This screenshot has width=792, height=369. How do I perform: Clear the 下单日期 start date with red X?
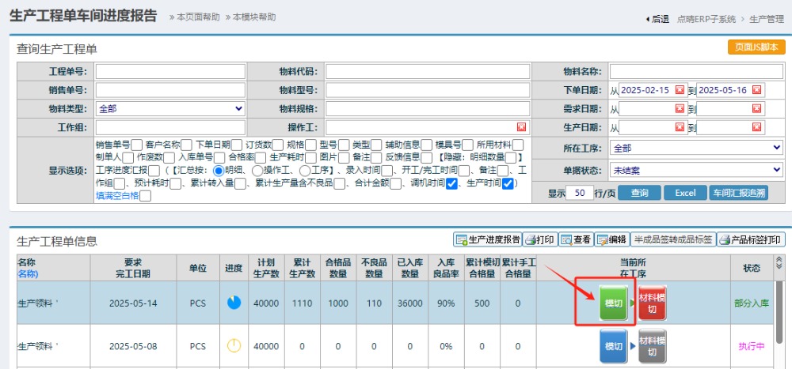coord(680,90)
